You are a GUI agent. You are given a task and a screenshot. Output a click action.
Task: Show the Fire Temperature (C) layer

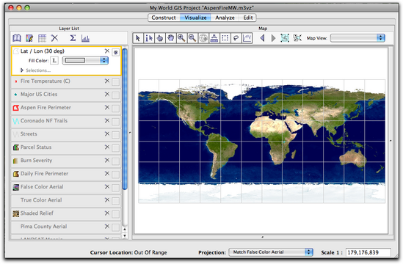116,82
